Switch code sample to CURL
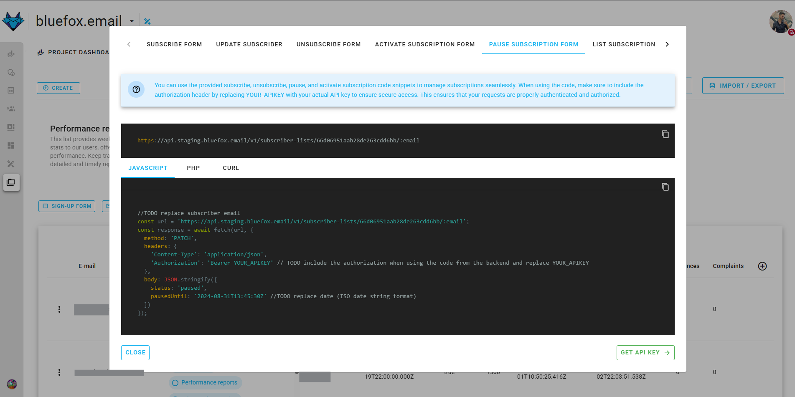The height and width of the screenshot is (397, 795). pos(231,168)
